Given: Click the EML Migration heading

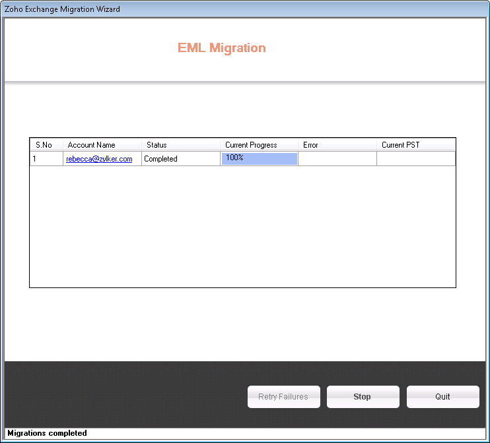Looking at the screenshot, I should (x=221, y=48).
